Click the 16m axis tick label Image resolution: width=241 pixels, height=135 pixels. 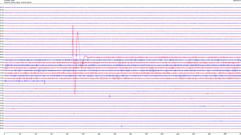(x=131, y=134)
